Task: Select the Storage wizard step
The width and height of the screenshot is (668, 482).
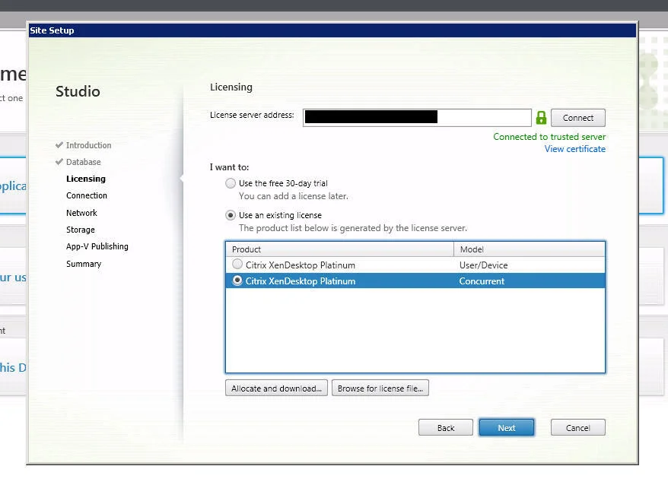Action: click(x=81, y=230)
